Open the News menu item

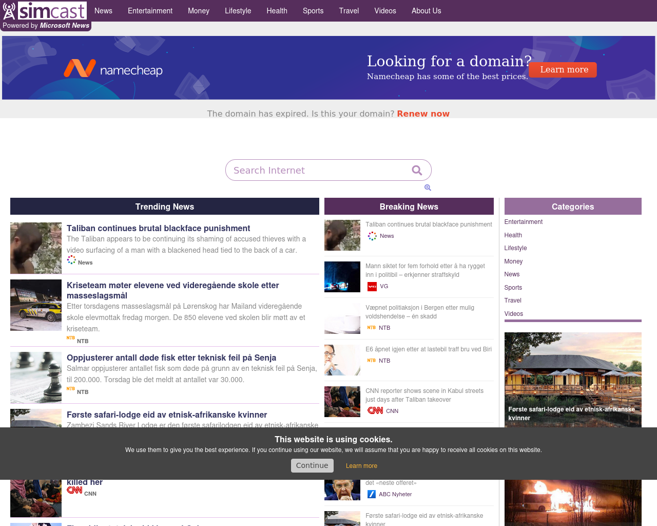(103, 11)
